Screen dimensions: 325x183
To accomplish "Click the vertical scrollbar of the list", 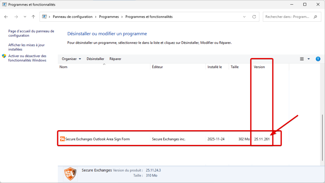I will pyautogui.click(x=322, y=137).
